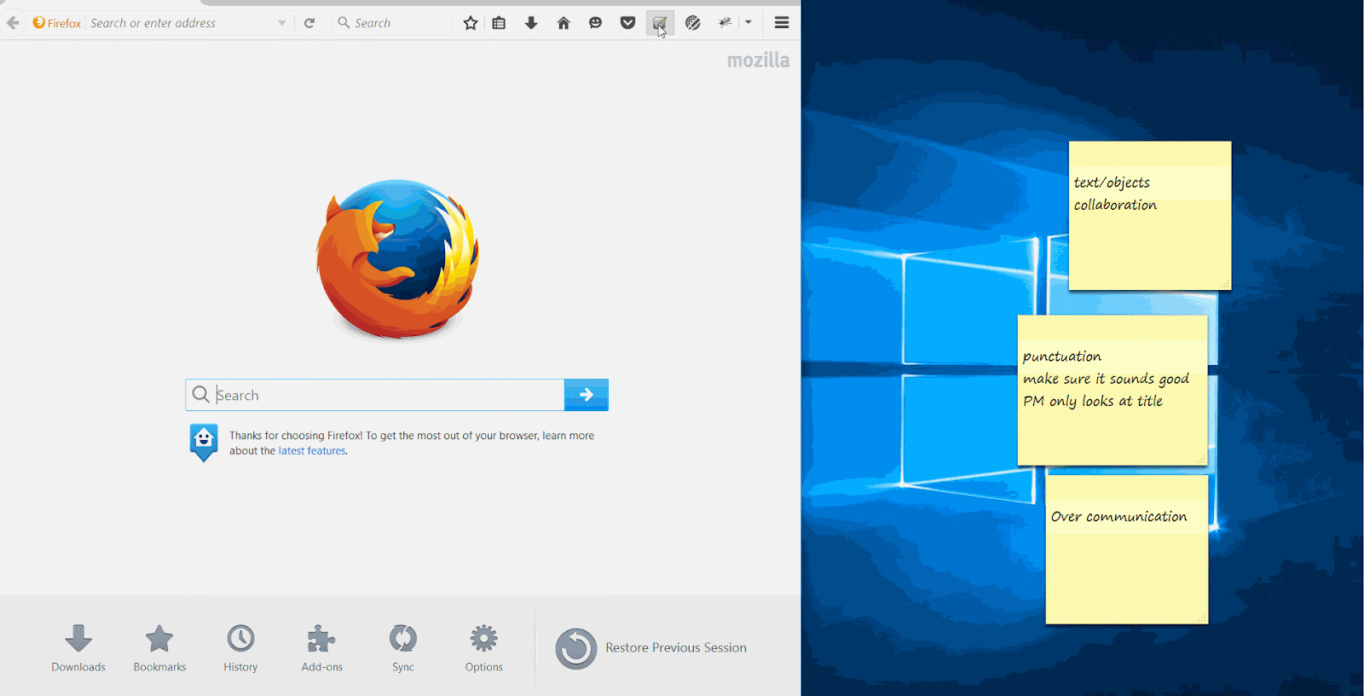Click 'punctuation' text in the middle sticky note
This screenshot has height=696, width=1364.
[1062, 357]
